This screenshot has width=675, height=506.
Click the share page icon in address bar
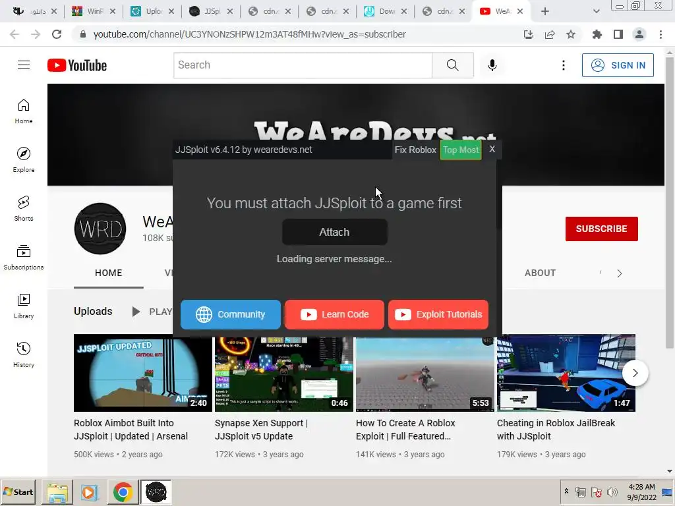(x=550, y=34)
